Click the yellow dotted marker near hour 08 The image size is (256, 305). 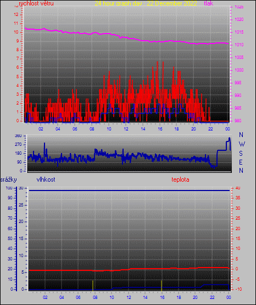93,285
